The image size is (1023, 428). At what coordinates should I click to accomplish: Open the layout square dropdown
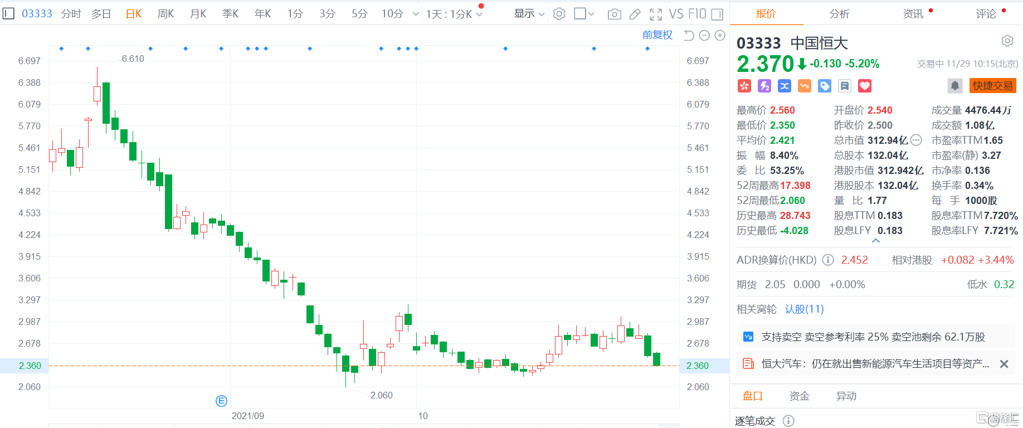584,14
